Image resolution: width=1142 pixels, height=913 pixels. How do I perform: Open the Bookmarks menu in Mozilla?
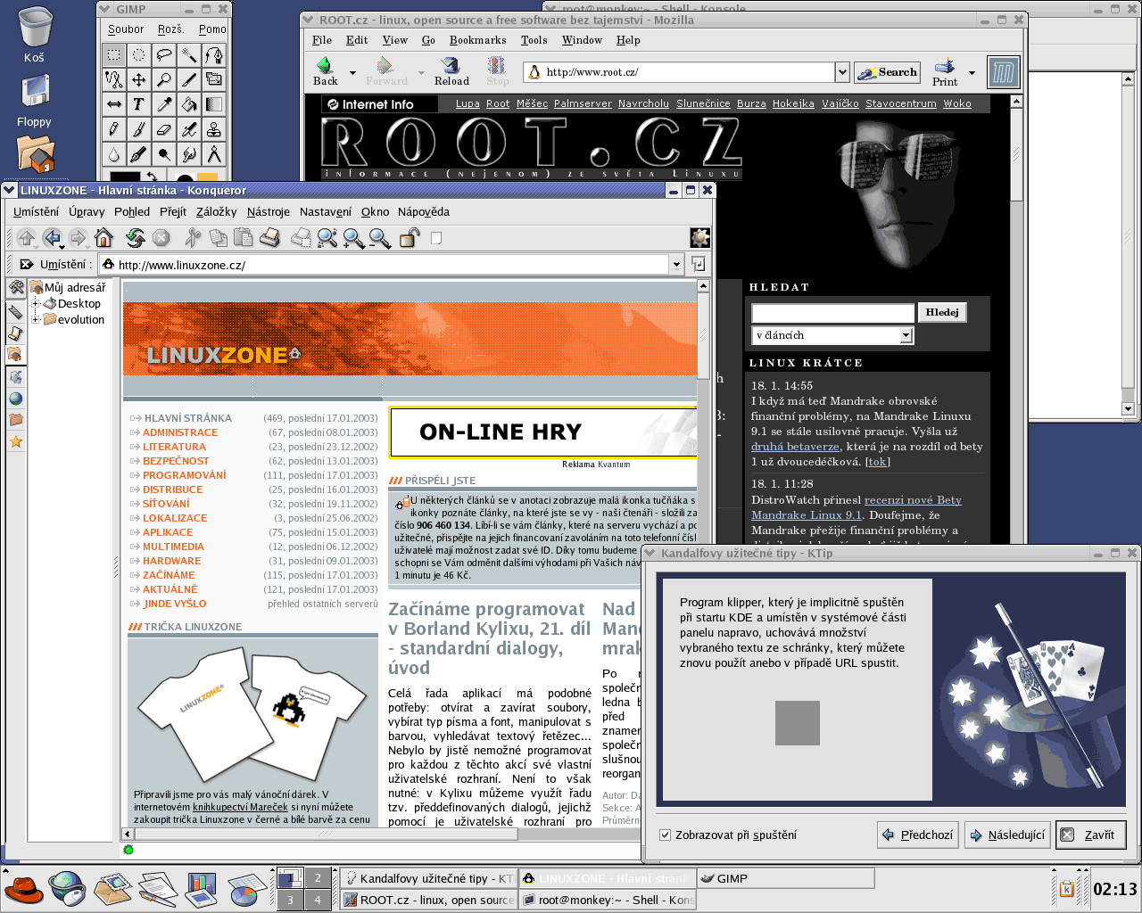[x=477, y=40]
